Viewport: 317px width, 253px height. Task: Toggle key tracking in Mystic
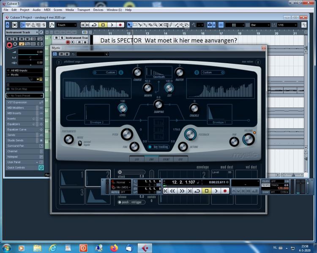coord(158,147)
